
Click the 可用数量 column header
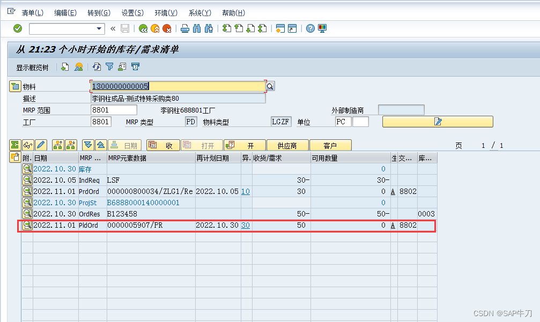point(351,158)
